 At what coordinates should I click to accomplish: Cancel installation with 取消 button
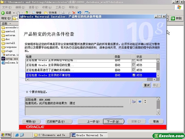point(156,121)
